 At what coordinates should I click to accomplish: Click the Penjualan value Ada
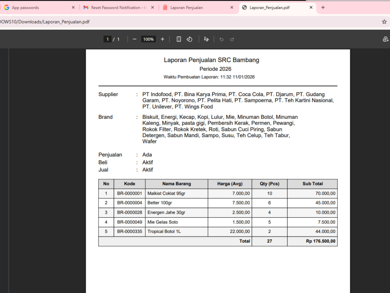coord(147,155)
